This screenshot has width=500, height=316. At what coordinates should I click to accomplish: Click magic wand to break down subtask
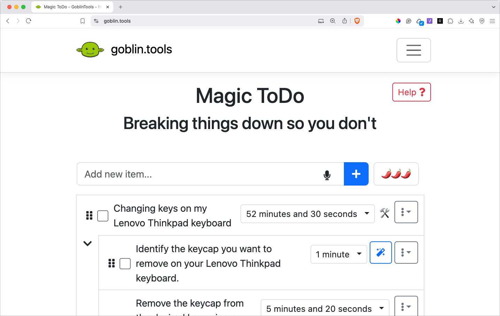381,253
